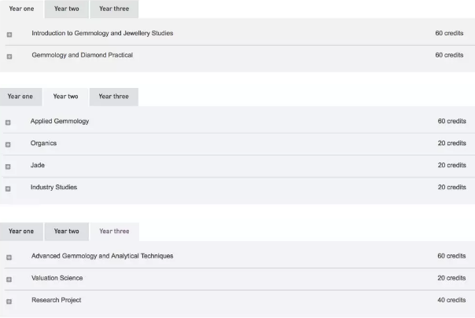Click the plus icon beside Jade

pyautogui.click(x=8, y=166)
